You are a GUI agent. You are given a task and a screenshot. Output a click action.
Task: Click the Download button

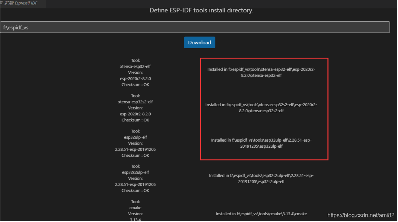click(200, 42)
